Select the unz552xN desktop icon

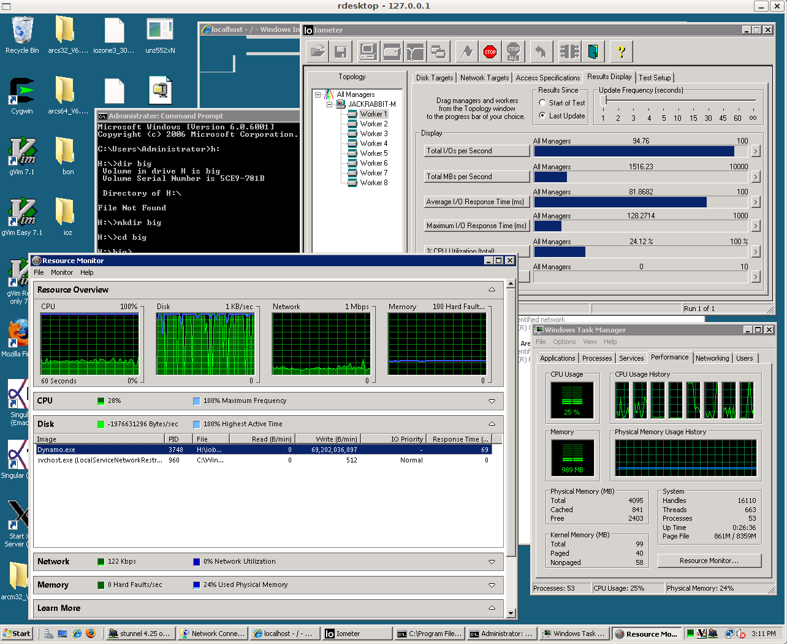click(160, 36)
